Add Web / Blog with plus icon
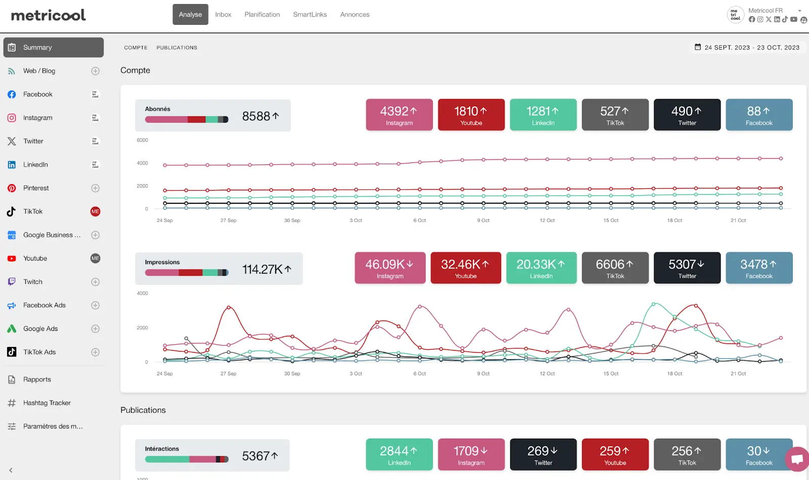 click(95, 71)
